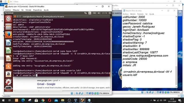Open LibreOffice Calc from the launcher
Image resolution: width=184 pixels, height=103 pixels.
8,51
